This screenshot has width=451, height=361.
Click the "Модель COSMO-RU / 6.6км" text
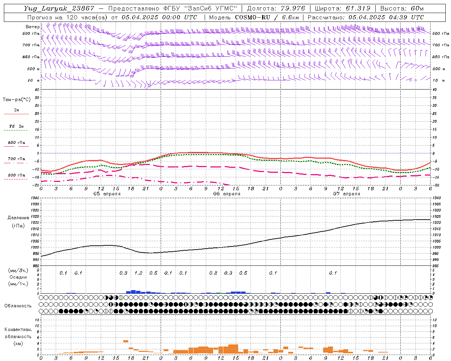click(254, 17)
